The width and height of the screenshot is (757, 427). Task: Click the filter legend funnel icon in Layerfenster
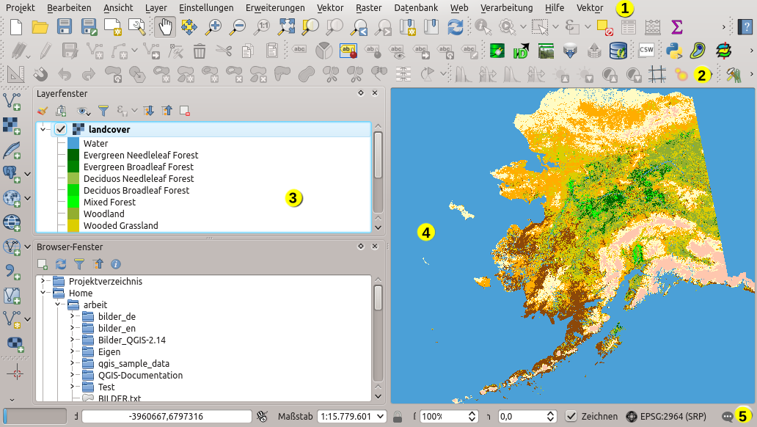click(103, 111)
